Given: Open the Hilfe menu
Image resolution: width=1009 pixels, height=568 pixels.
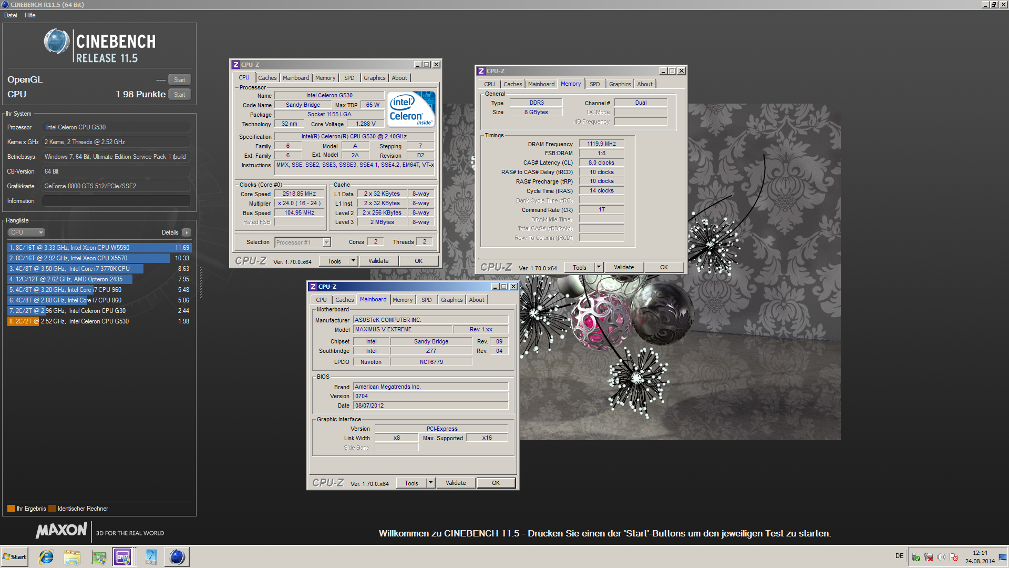Looking at the screenshot, I should (x=30, y=15).
